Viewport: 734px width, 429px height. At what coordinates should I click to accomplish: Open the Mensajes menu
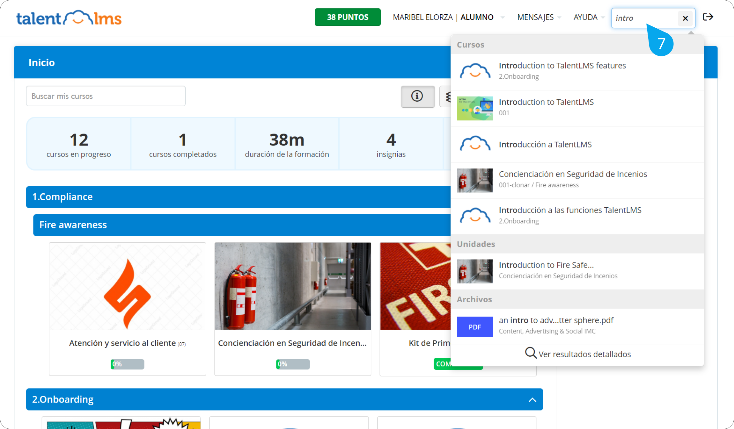click(539, 17)
